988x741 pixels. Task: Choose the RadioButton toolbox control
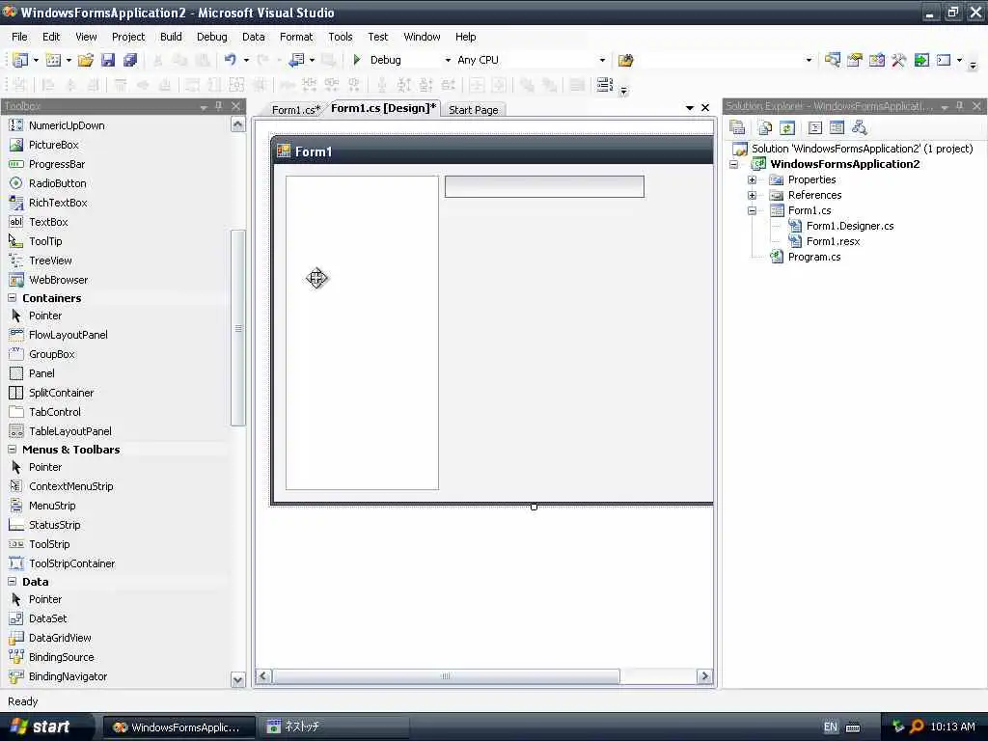point(57,183)
